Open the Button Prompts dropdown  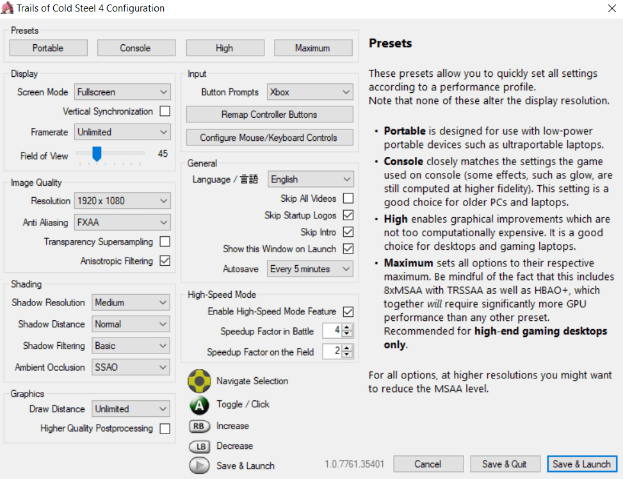[310, 92]
